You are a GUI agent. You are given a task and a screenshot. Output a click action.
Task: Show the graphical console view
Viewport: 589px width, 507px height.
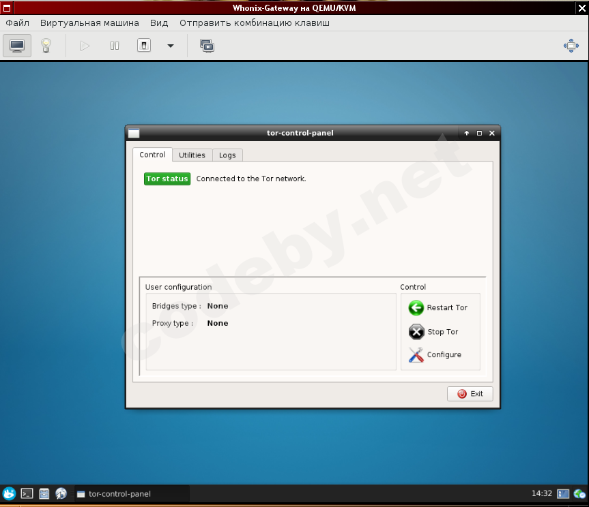point(17,46)
